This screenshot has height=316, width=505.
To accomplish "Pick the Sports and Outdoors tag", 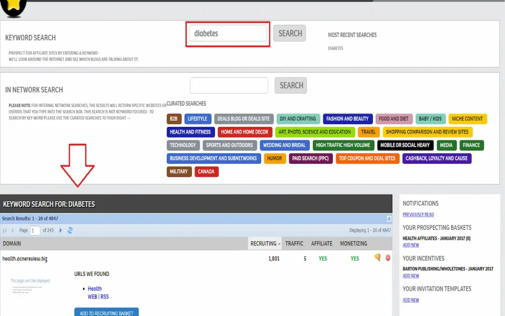I will [x=230, y=145].
